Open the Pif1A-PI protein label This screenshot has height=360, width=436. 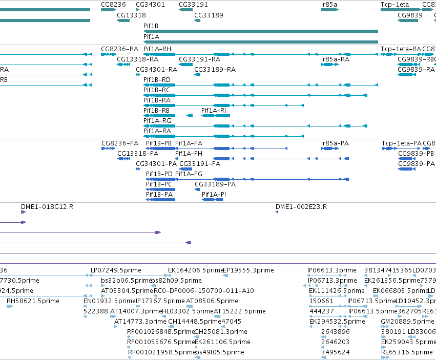click(x=214, y=194)
